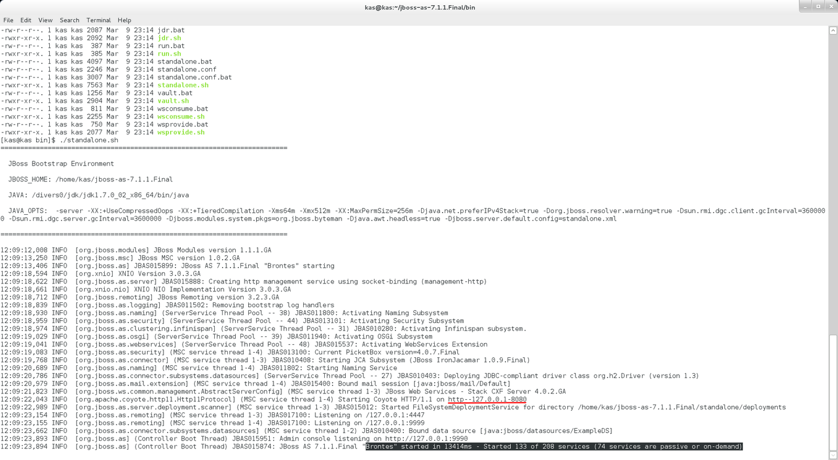
Task: Click the wsprovide.bat file name
Action: tap(183, 124)
